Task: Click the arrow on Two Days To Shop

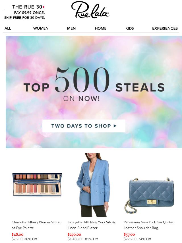Action: [x=115, y=126]
